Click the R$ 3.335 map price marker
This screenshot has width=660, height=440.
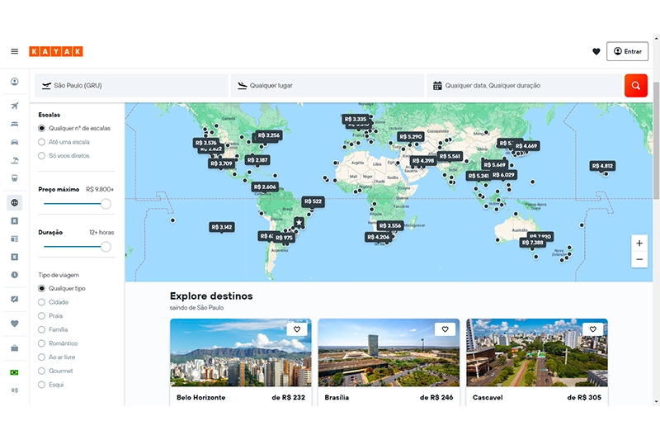(x=356, y=119)
